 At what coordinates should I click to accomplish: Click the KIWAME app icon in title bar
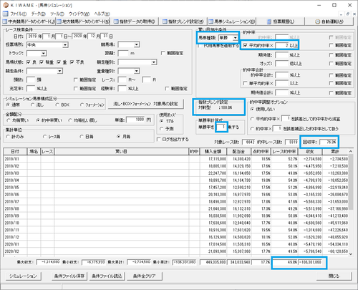tap(6, 5)
